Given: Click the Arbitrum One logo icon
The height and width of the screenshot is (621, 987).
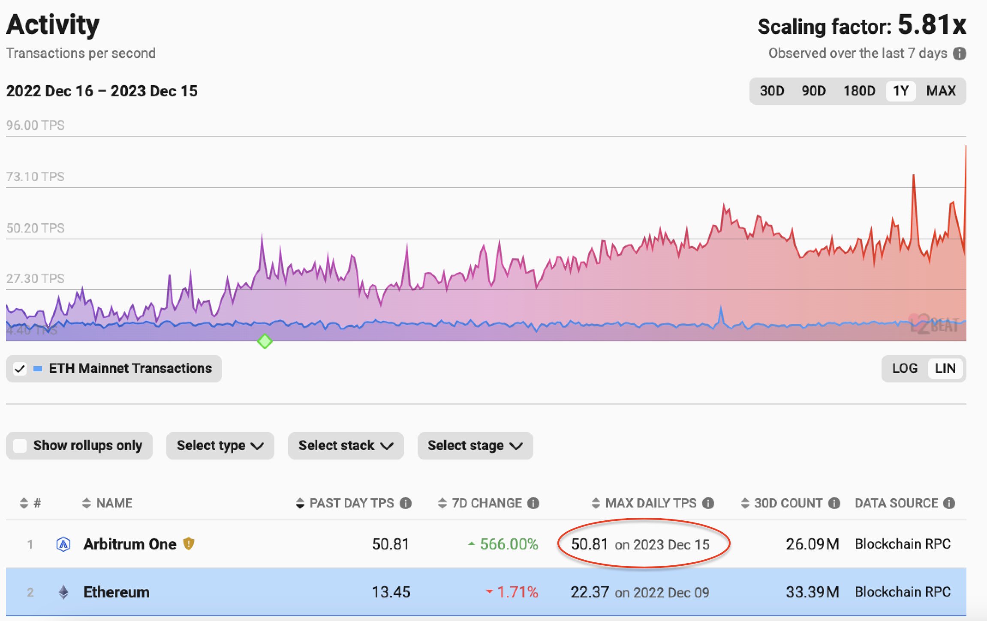Looking at the screenshot, I should [x=63, y=544].
